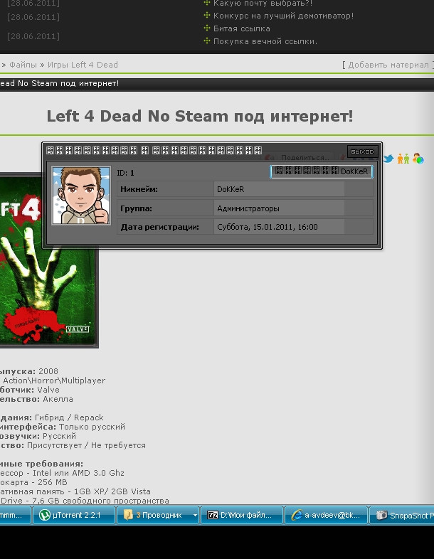Click the Гибрид / Repack text

69,417
